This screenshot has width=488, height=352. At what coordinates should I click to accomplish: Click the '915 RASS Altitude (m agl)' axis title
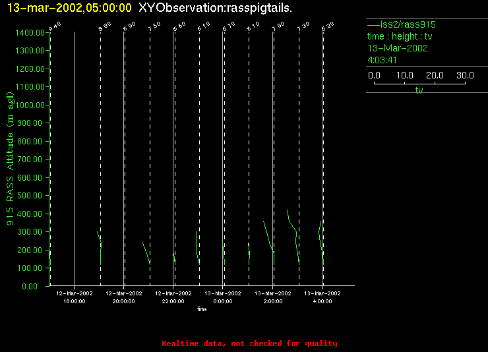click(11, 159)
